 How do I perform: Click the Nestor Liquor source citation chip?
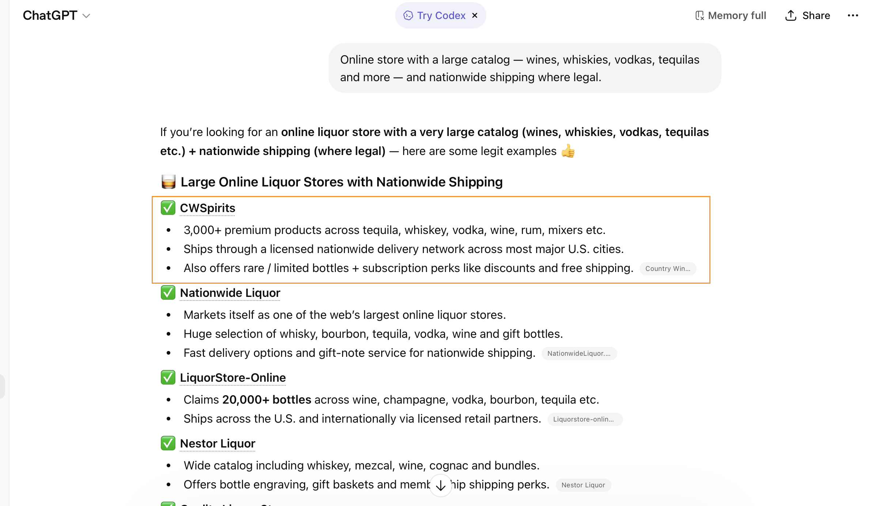tap(583, 485)
